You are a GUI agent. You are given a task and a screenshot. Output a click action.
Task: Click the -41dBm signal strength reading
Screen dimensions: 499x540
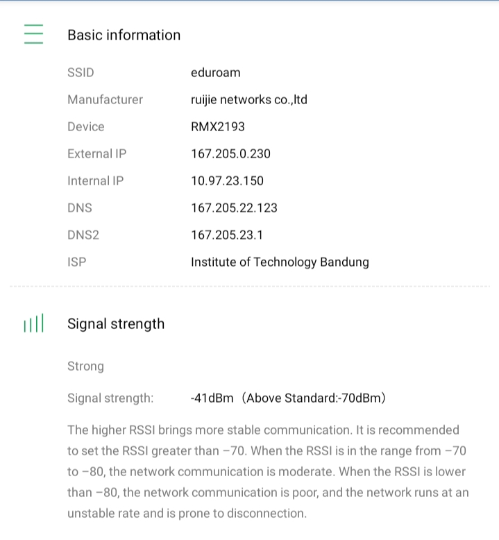212,398
